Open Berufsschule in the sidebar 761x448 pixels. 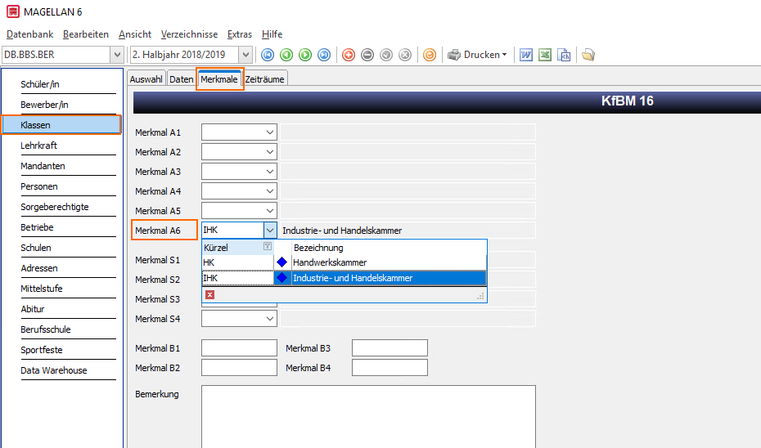pos(46,329)
